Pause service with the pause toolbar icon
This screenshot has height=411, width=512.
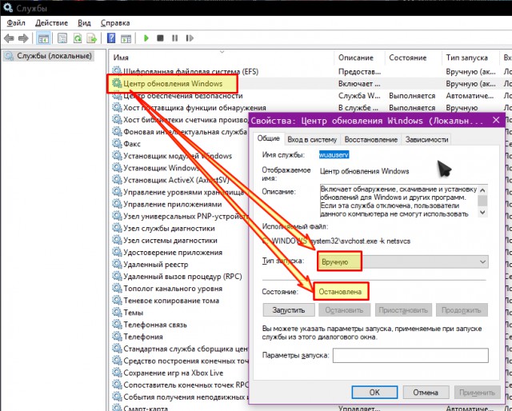(174, 38)
